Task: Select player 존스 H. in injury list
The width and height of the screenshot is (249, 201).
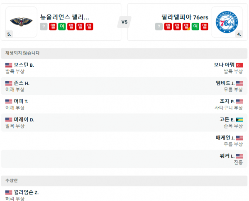Action: [21, 83]
